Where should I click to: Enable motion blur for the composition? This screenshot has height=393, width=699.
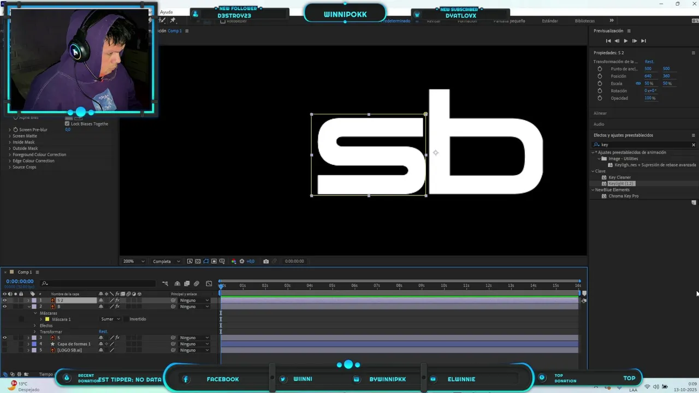point(197,283)
